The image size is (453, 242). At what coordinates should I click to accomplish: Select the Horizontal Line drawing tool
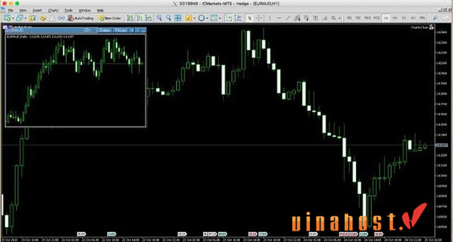tap(279, 18)
